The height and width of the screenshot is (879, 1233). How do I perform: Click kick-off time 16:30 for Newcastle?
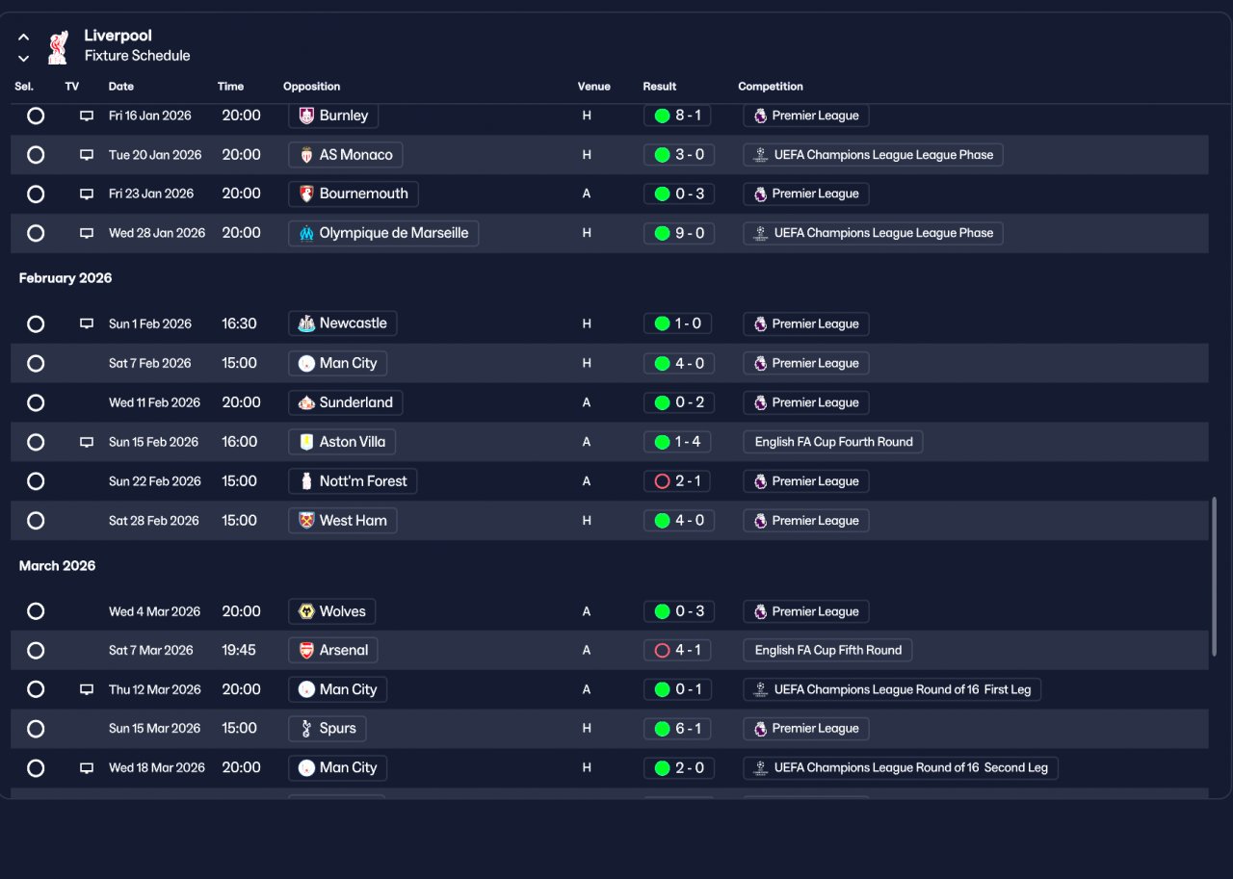pos(239,323)
